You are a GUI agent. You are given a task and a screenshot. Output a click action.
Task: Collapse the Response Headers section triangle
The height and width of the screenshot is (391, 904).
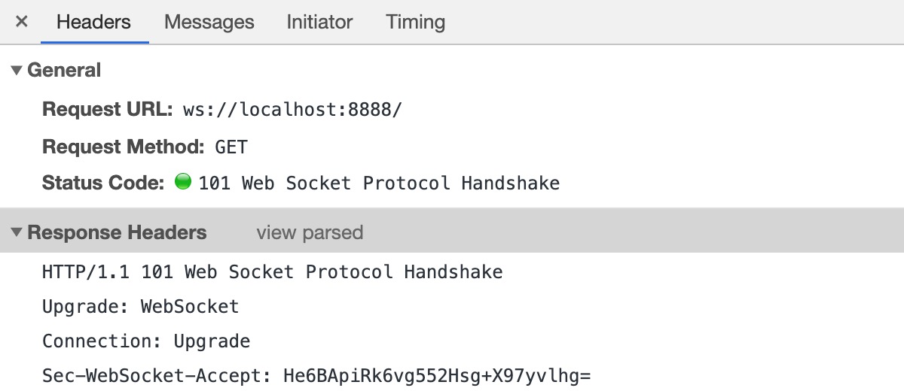[17, 233]
